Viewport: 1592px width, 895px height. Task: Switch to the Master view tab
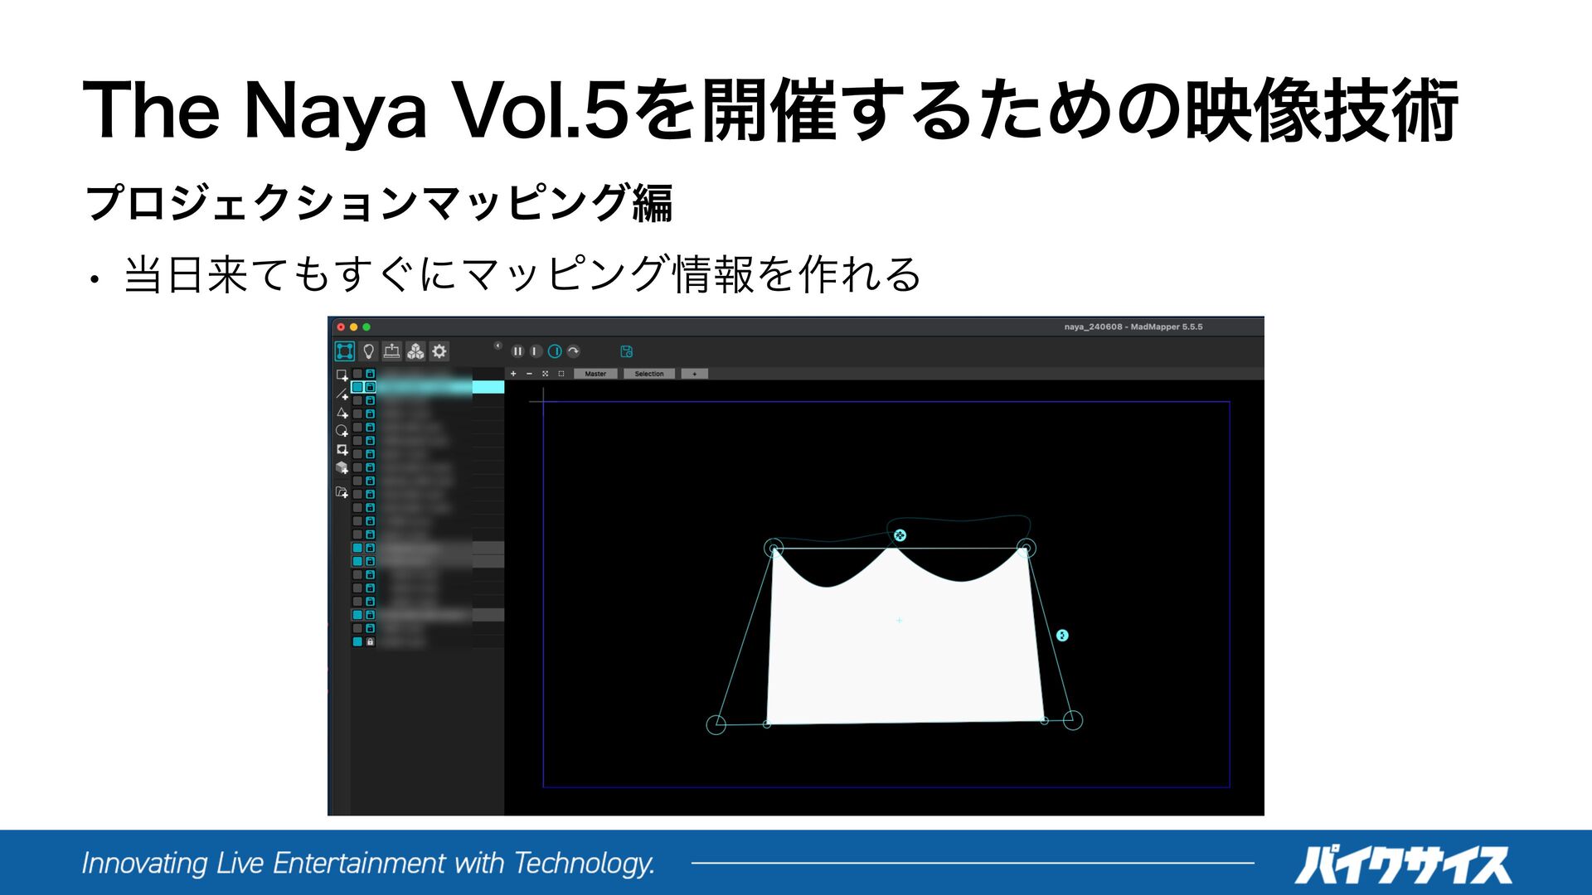pos(595,374)
